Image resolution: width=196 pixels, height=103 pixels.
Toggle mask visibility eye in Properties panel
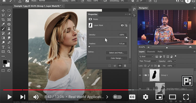(x=120, y=66)
